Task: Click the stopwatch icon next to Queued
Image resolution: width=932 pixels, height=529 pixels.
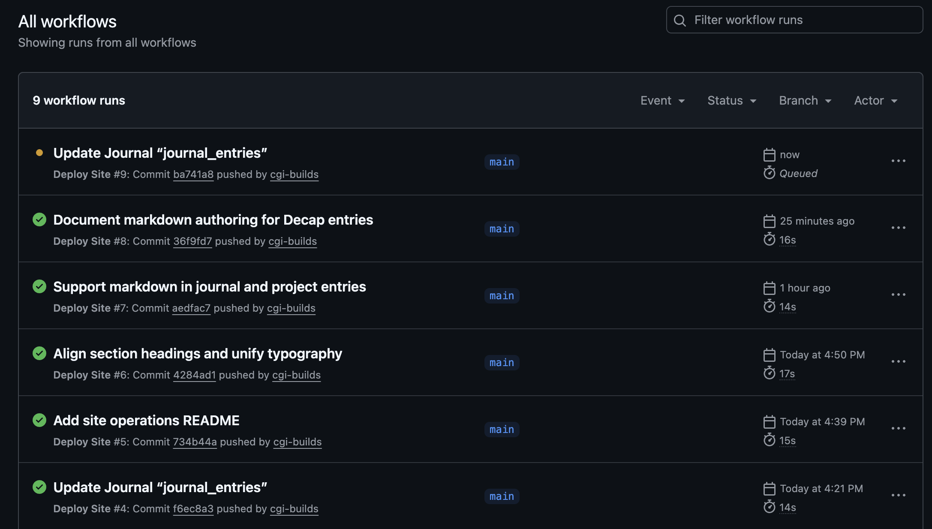Action: (x=770, y=173)
